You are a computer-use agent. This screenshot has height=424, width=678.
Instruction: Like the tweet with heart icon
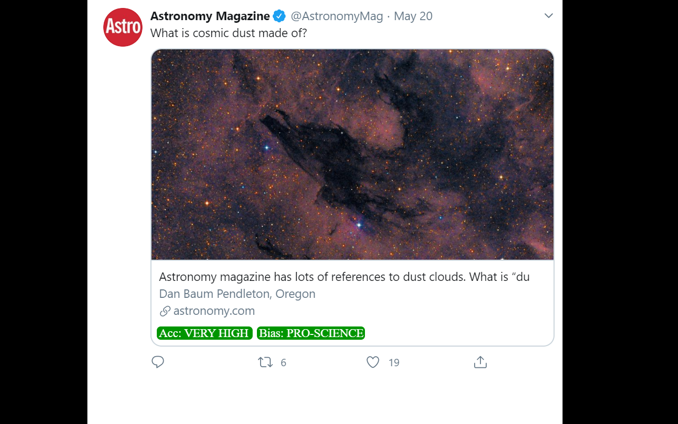[373, 362]
